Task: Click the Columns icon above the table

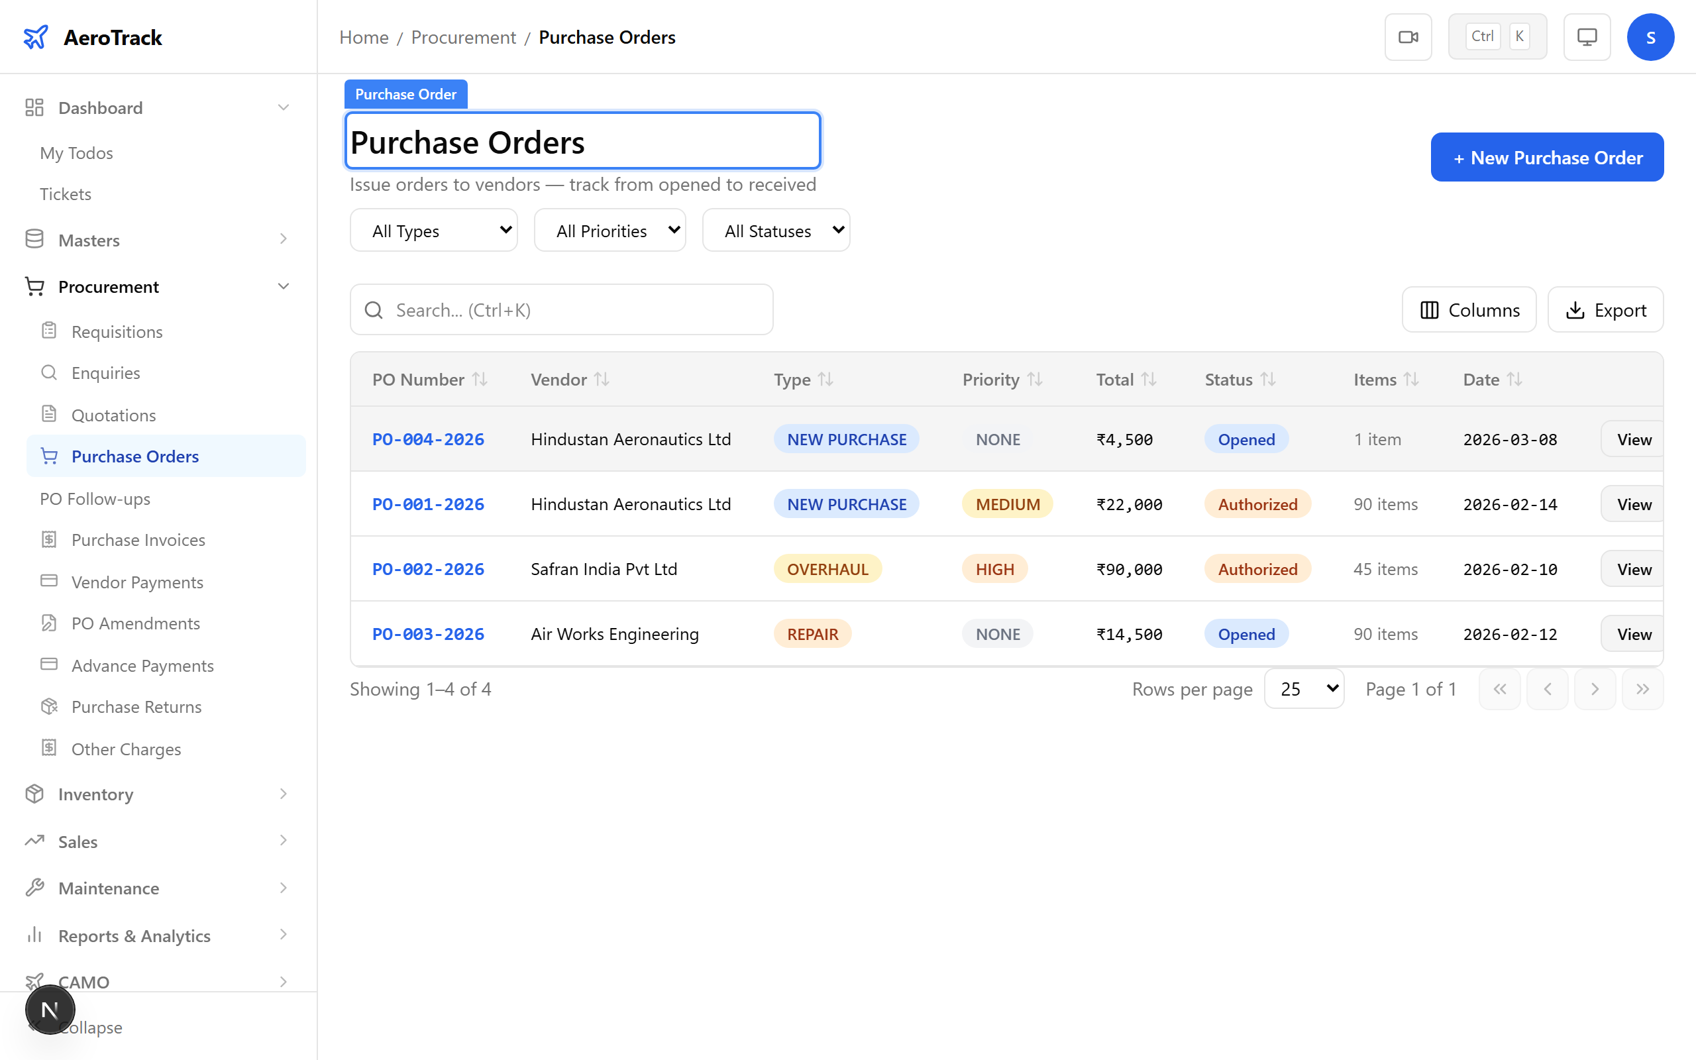Action: click(x=1430, y=309)
